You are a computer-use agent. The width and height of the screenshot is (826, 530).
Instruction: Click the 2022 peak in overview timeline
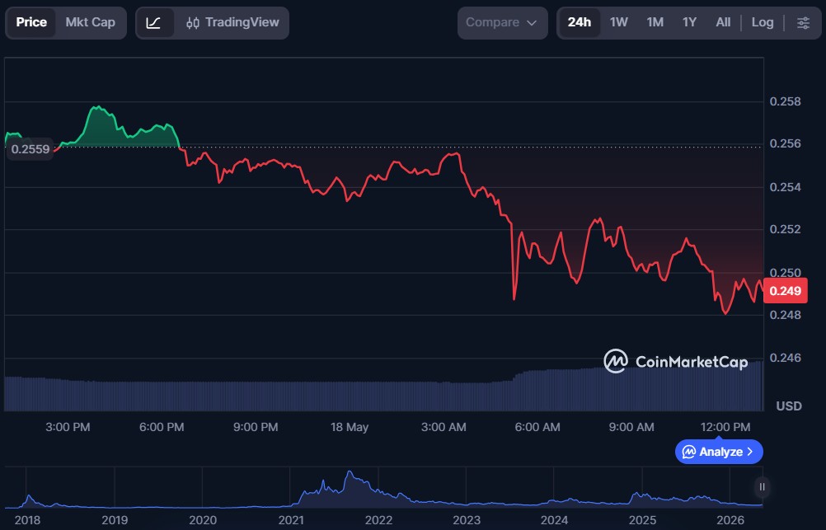tap(350, 473)
